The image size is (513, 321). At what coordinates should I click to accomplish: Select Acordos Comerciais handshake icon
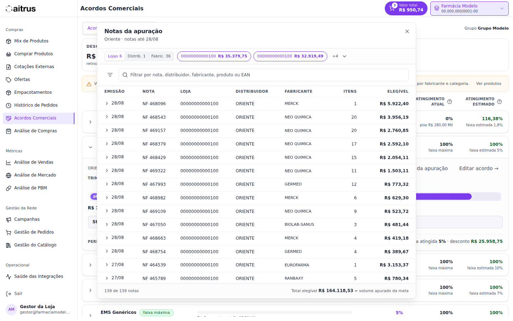9,118
